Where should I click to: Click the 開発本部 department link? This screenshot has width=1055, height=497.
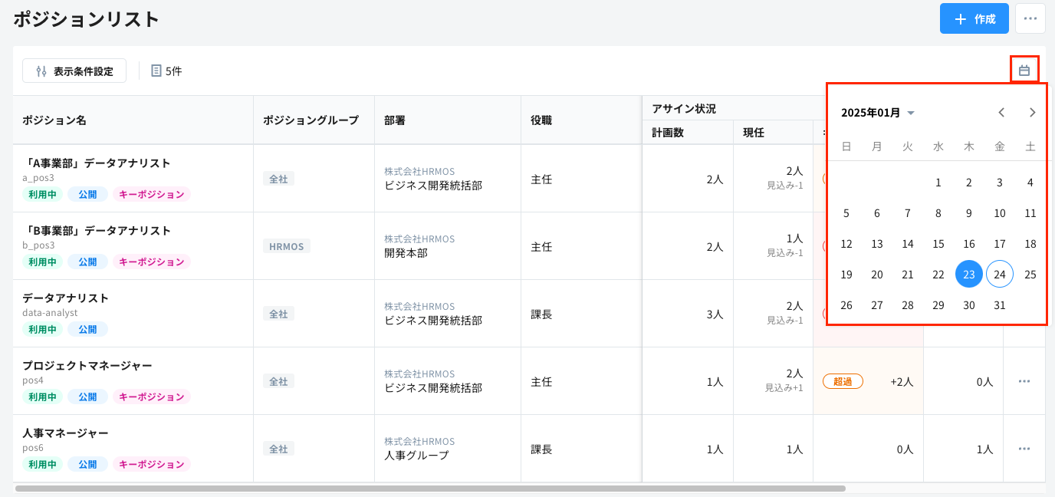click(405, 253)
